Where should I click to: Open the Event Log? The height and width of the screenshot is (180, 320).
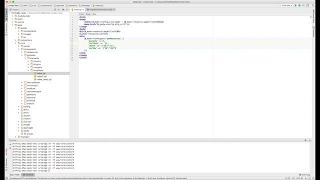304,174
